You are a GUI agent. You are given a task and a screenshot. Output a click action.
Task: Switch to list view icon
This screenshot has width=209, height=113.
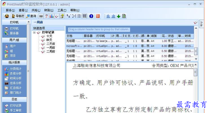point(79,16)
